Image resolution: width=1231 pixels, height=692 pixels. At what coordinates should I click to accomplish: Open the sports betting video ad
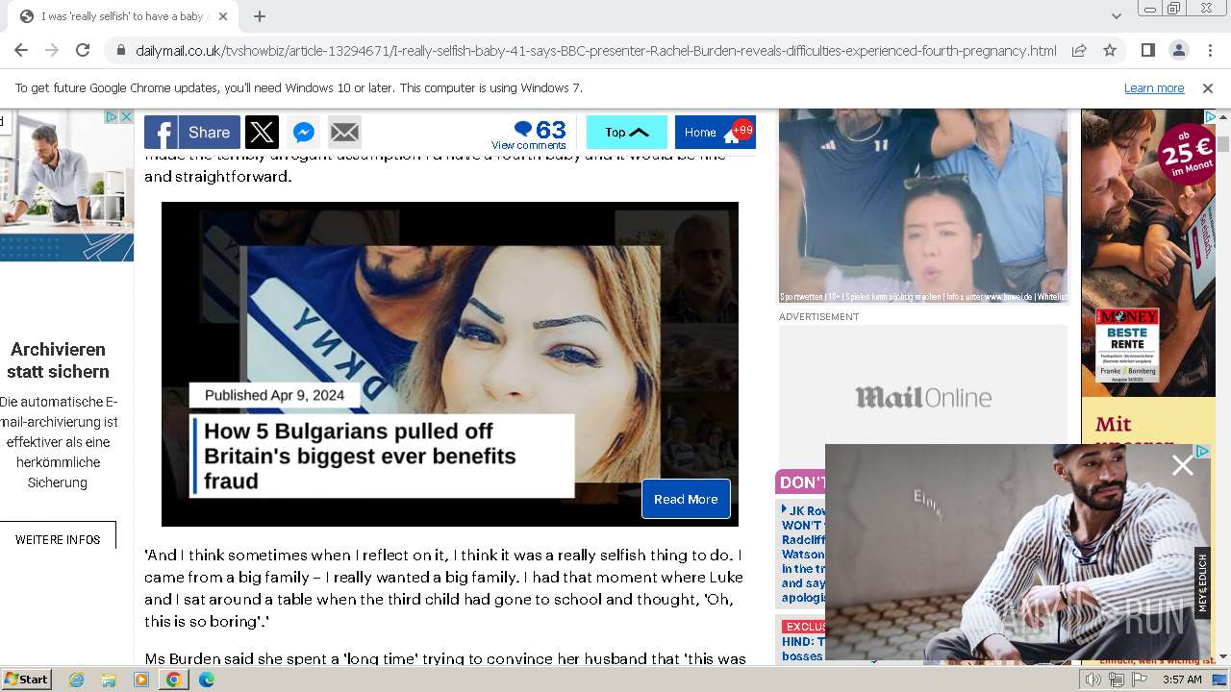click(923, 207)
